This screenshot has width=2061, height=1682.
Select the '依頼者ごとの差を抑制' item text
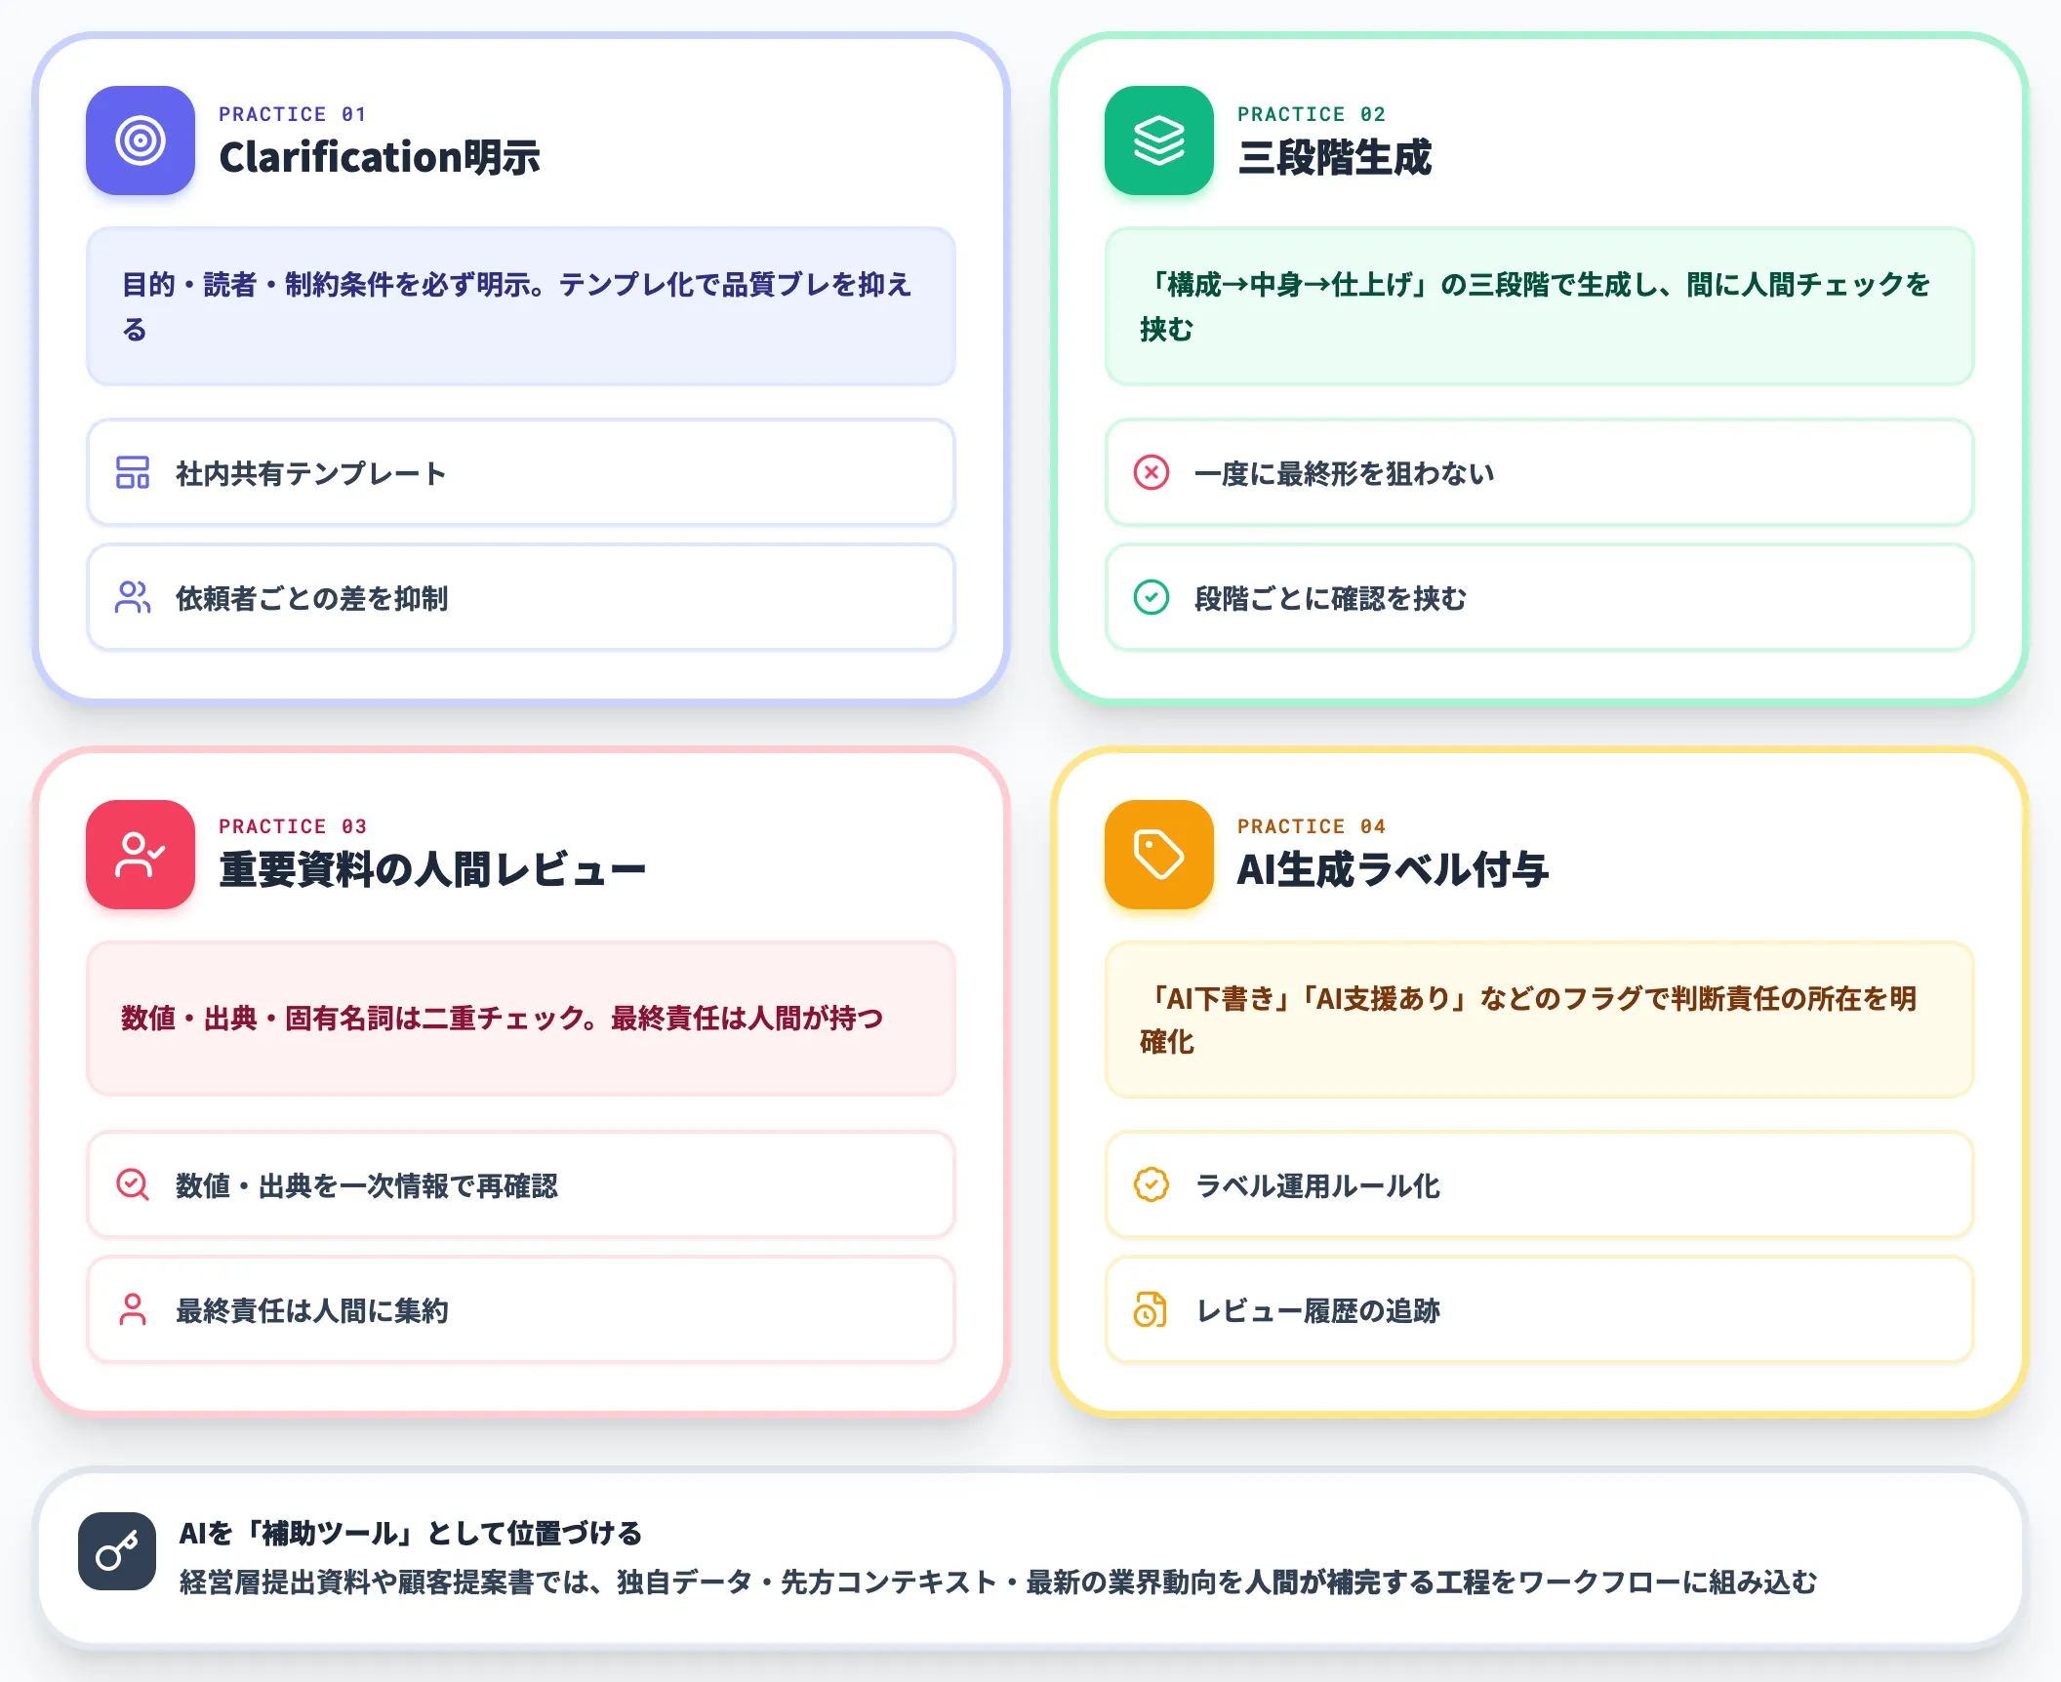click(x=311, y=598)
